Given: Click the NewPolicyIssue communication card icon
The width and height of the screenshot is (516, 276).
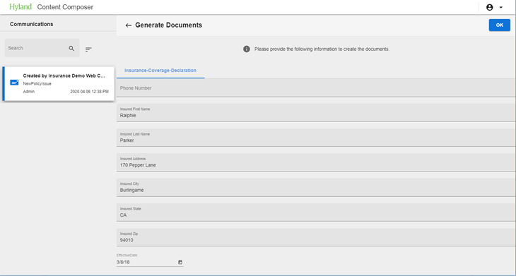Looking at the screenshot, I should click(14, 83).
